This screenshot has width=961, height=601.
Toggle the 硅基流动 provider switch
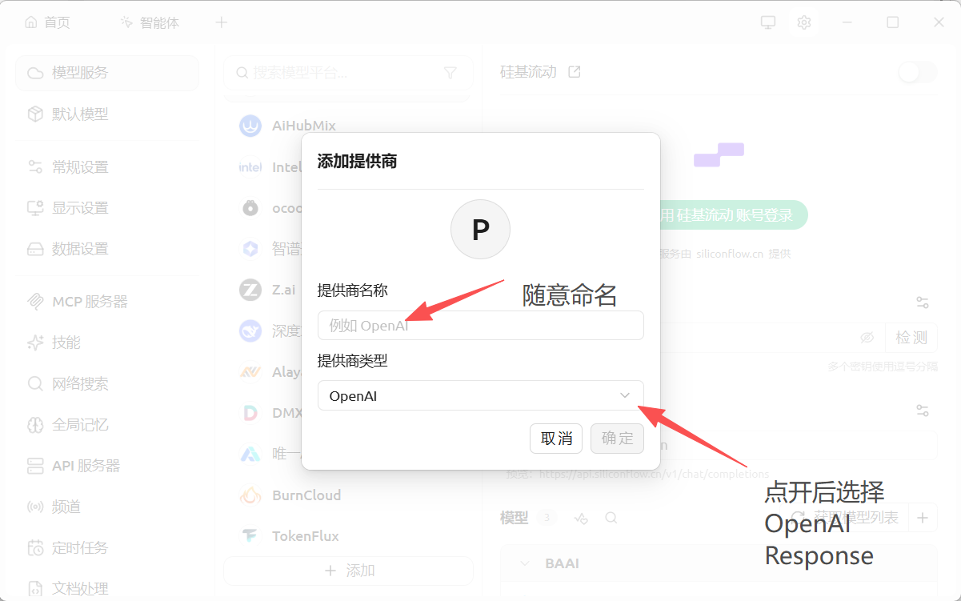pyautogui.click(x=917, y=73)
